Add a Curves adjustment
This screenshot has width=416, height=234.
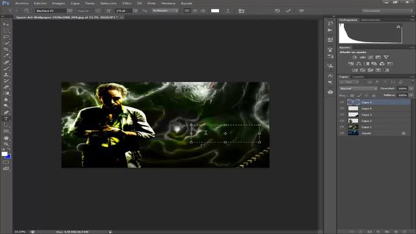pyautogui.click(x=370, y=57)
